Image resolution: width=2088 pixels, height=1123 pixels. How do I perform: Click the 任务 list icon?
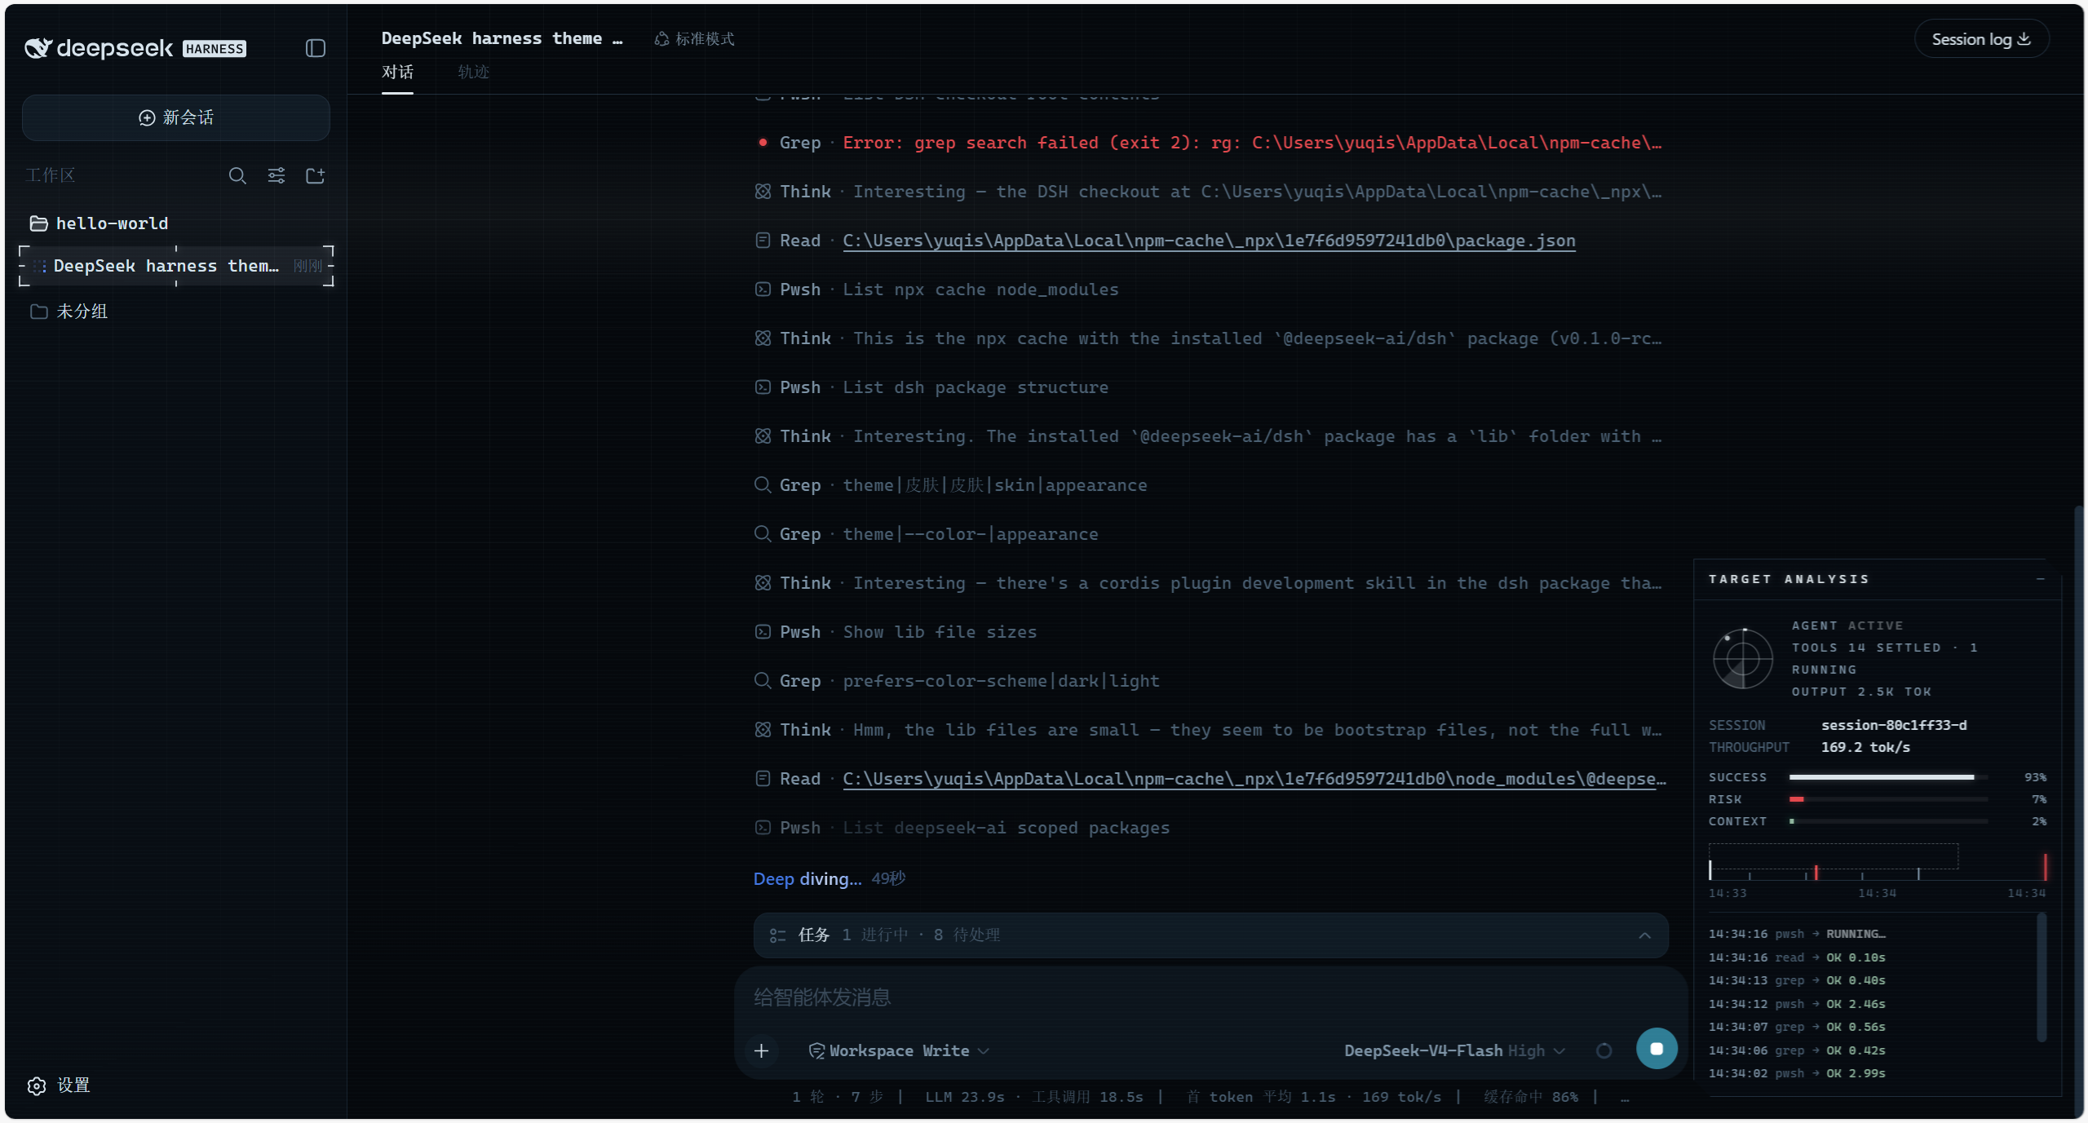pyautogui.click(x=777, y=935)
